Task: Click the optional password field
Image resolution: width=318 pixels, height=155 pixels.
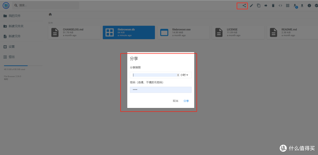Action: [x=161, y=90]
